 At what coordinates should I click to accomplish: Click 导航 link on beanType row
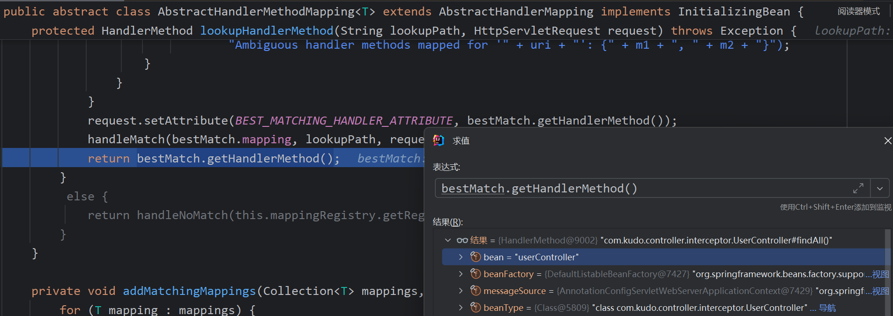pos(827,308)
